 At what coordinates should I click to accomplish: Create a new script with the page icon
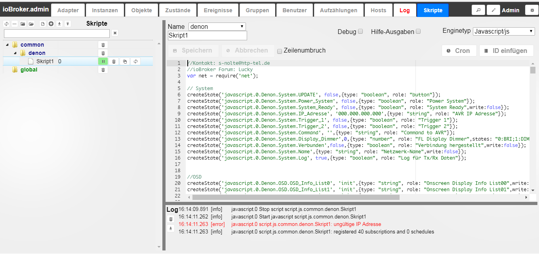(x=43, y=24)
